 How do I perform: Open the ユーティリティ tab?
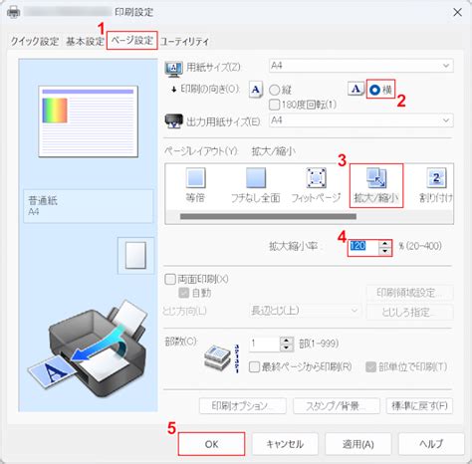tap(185, 42)
